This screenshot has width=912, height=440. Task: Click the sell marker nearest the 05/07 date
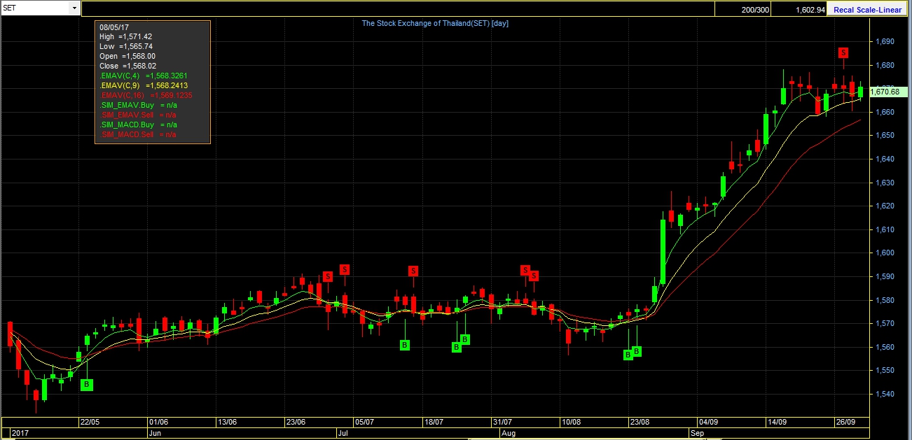pyautogui.click(x=345, y=269)
